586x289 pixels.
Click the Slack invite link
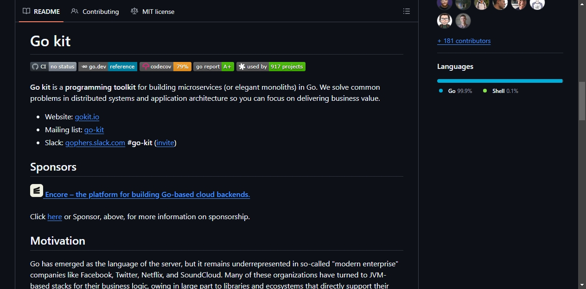(x=166, y=142)
